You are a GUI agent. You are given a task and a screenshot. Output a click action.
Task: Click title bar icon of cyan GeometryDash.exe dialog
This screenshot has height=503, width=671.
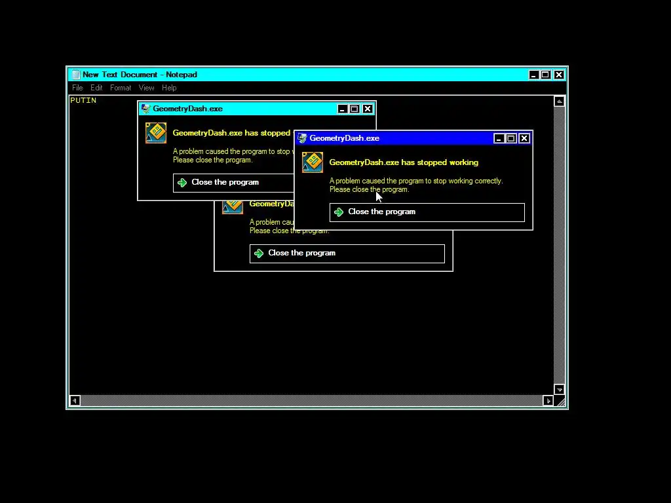[x=146, y=109]
